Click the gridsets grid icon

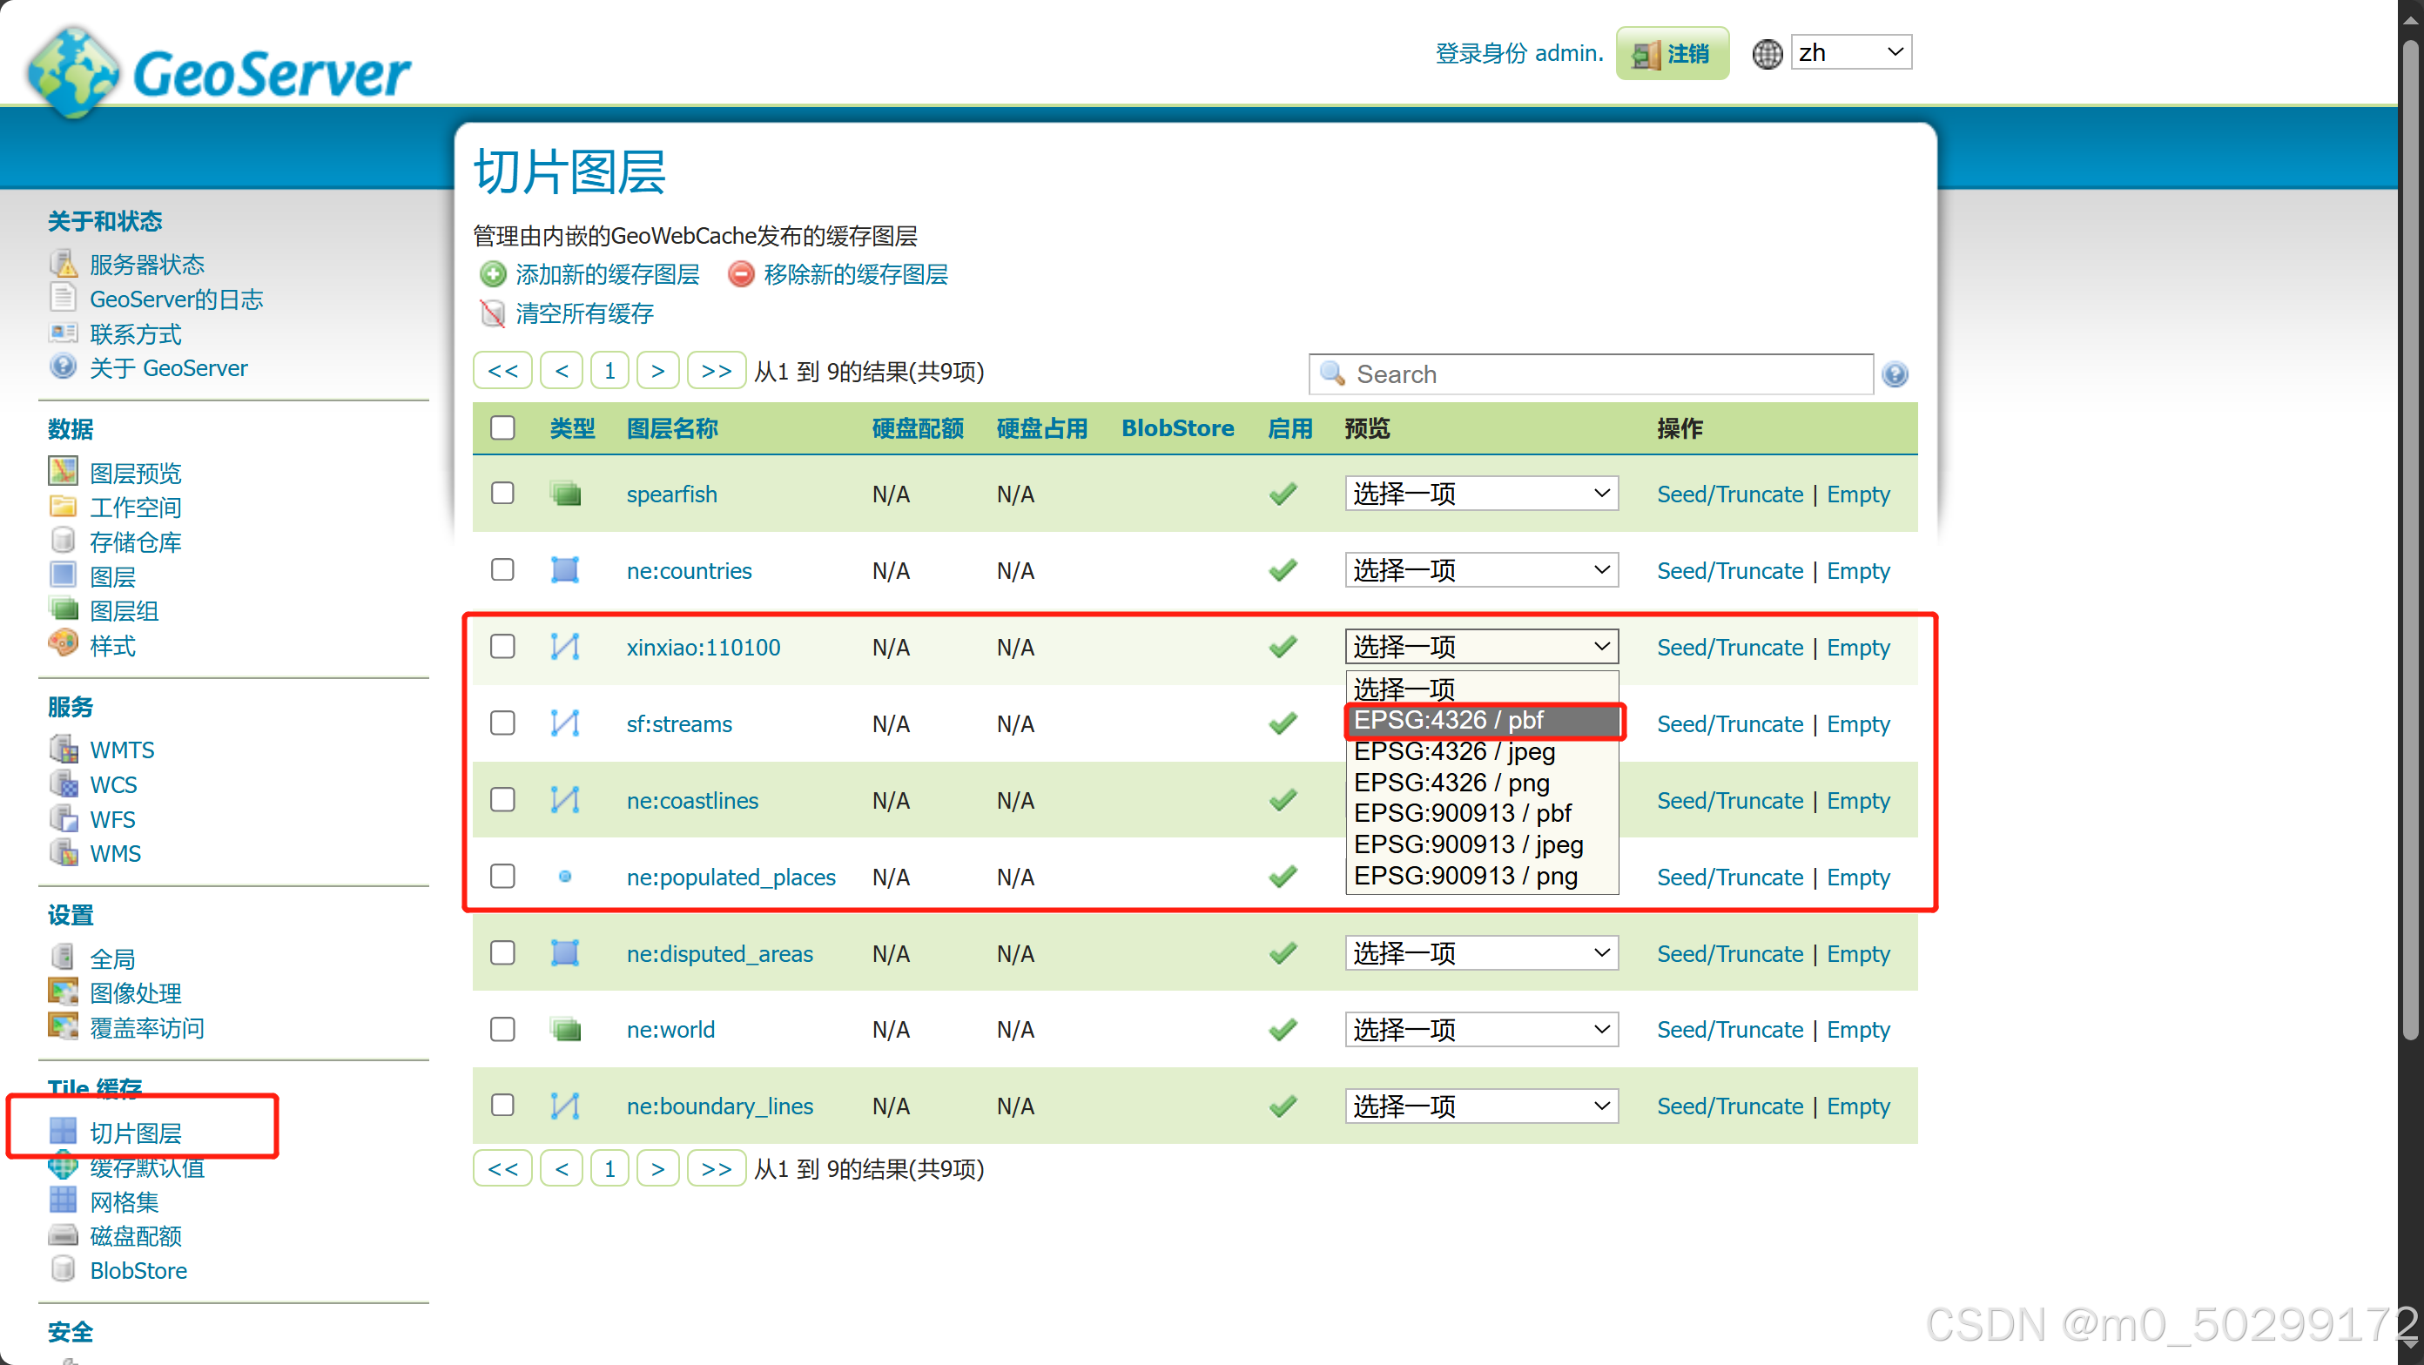63,1200
